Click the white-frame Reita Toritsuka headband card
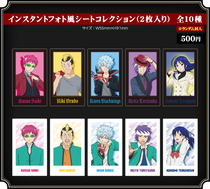 tap(143, 147)
